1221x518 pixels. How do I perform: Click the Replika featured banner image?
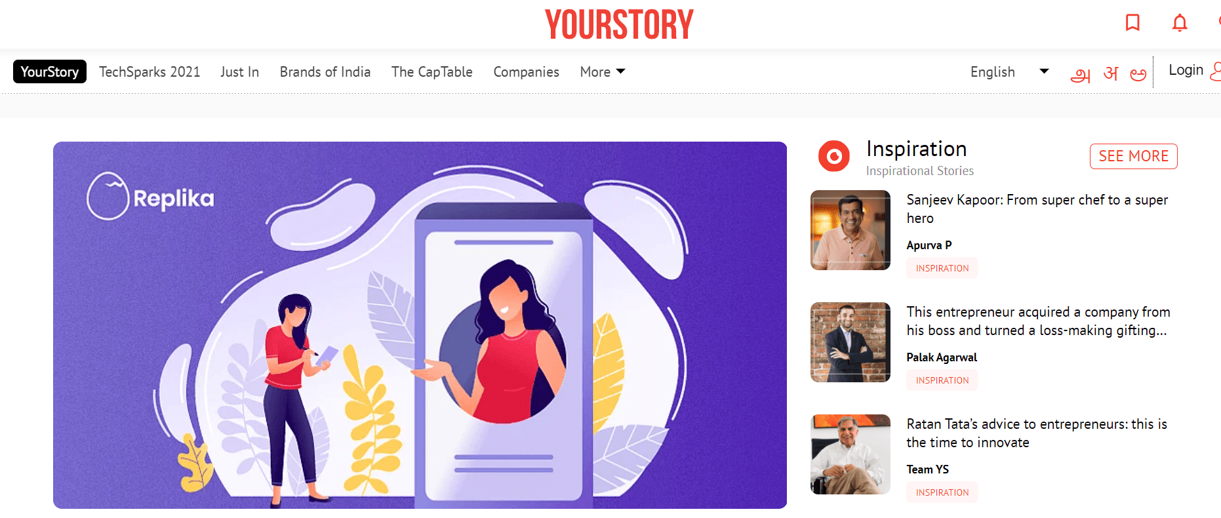[420, 325]
